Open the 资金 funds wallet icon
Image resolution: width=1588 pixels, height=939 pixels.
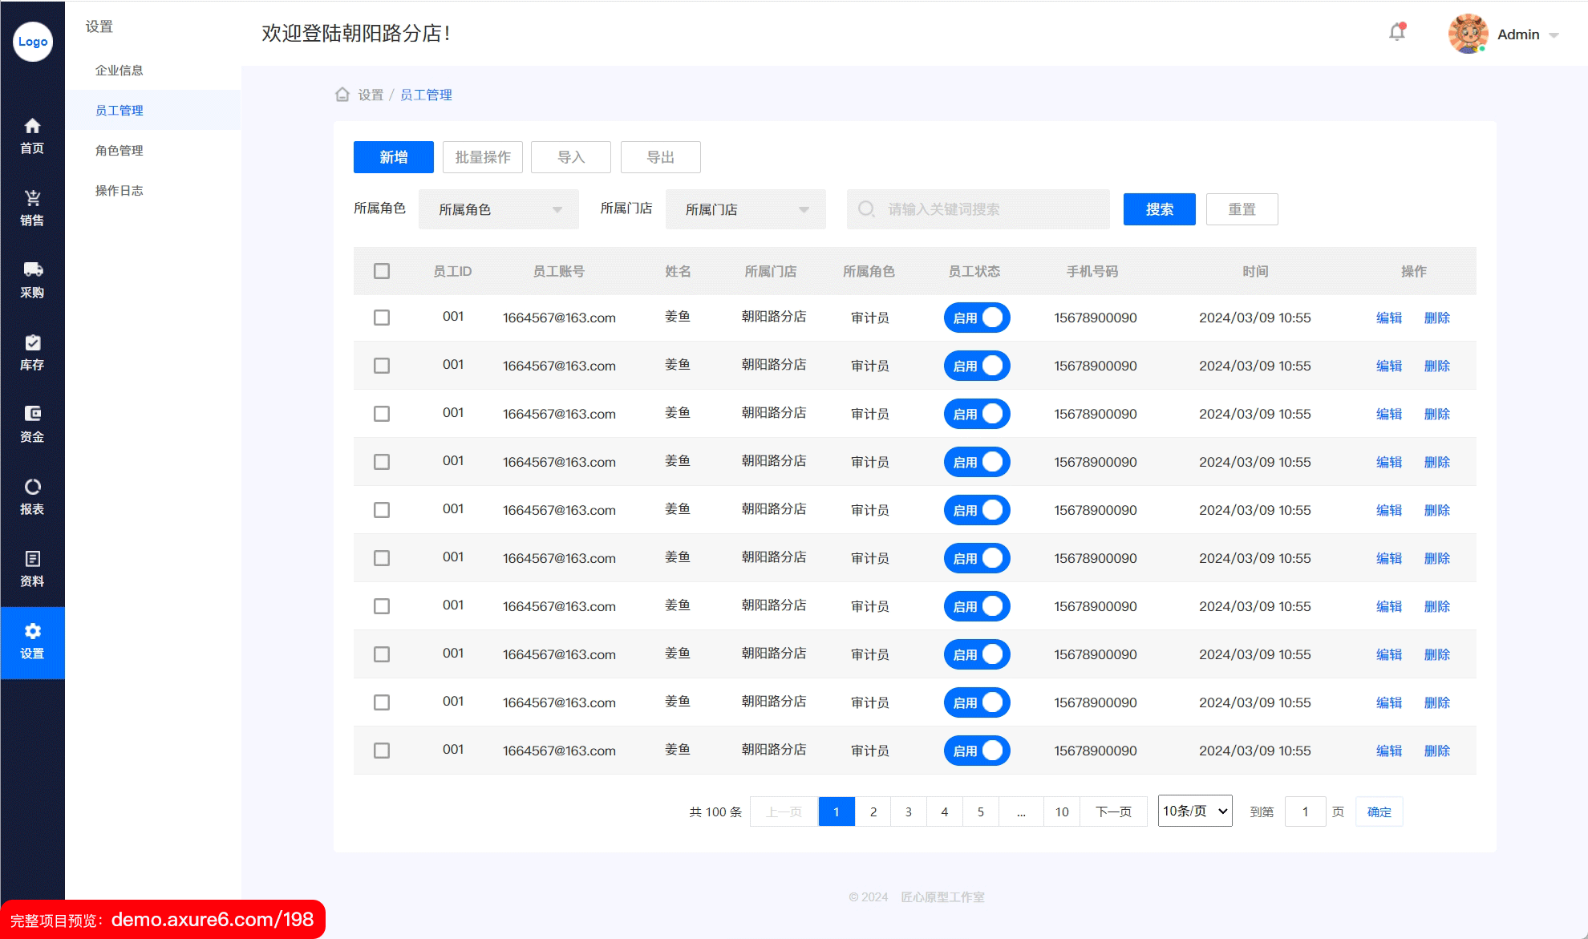32,414
